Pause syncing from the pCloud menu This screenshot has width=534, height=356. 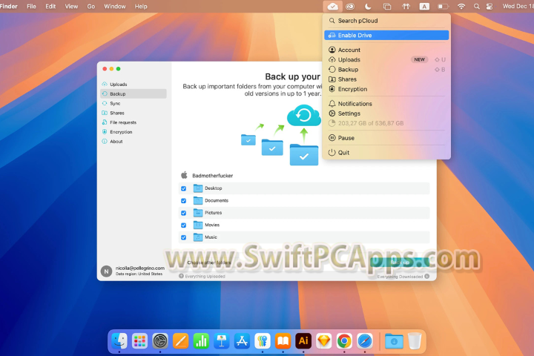pos(386,138)
